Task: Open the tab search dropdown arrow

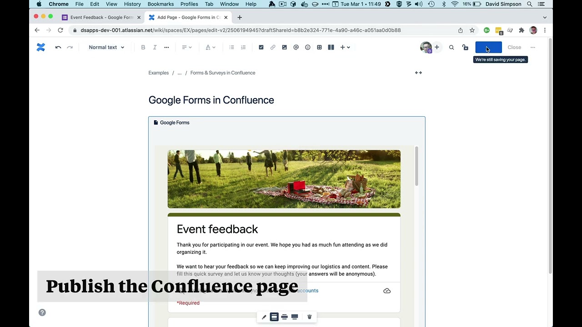Action: (545, 17)
